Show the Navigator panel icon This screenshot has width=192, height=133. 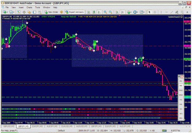pos(29,12)
